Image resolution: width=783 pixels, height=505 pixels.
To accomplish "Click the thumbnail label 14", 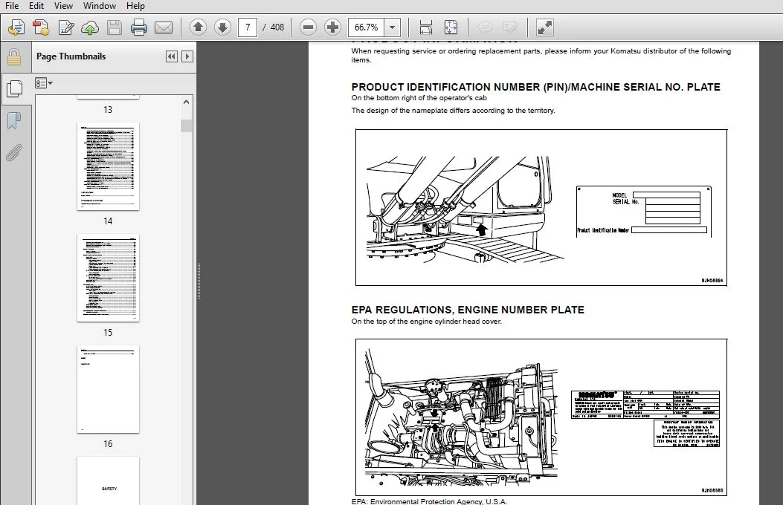I will click(x=108, y=221).
